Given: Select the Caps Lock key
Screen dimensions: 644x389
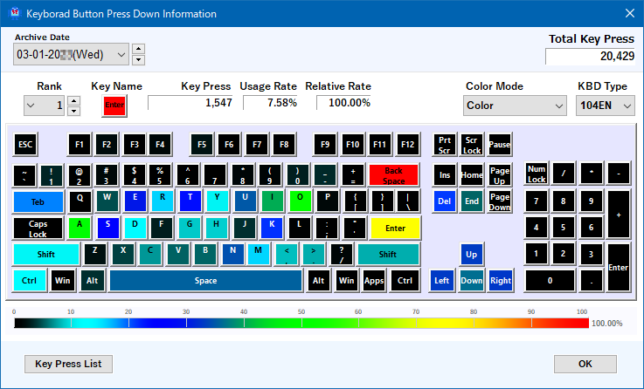Looking at the screenshot, I should 38,229.
